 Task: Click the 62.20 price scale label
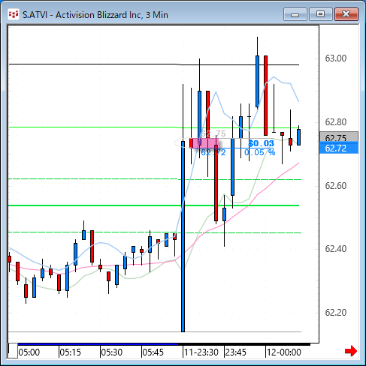point(336,313)
